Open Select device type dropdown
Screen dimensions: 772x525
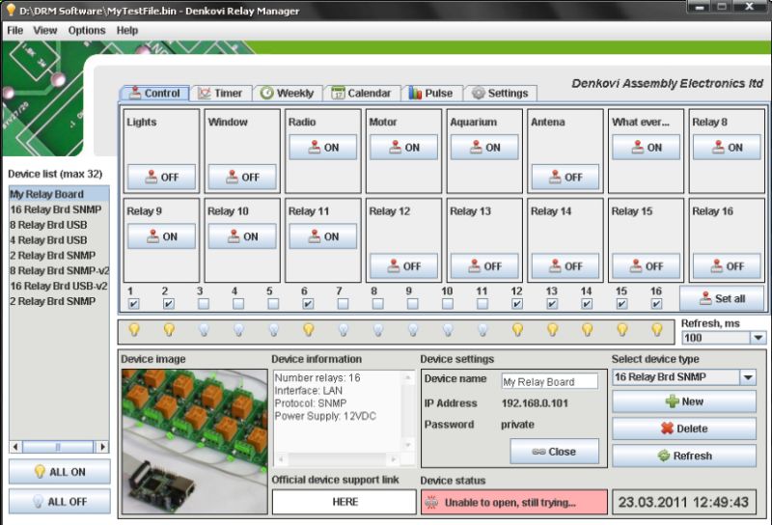click(748, 377)
